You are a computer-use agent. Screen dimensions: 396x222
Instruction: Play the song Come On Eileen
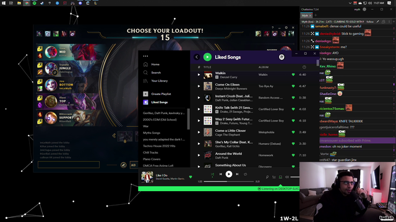(x=199, y=86)
